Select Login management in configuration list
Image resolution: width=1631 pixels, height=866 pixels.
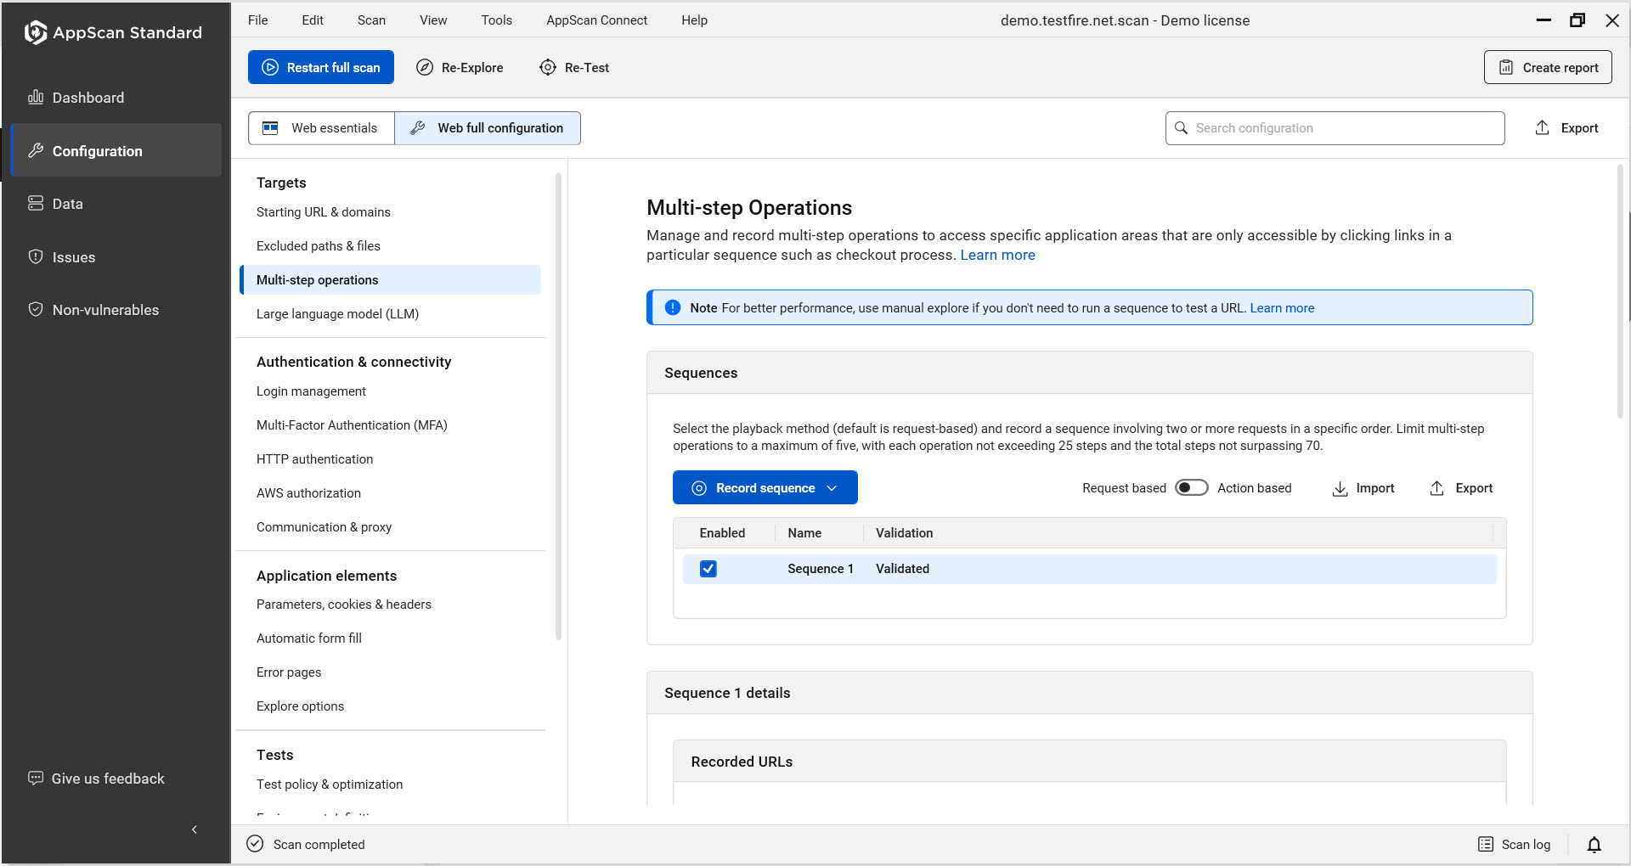(311, 391)
